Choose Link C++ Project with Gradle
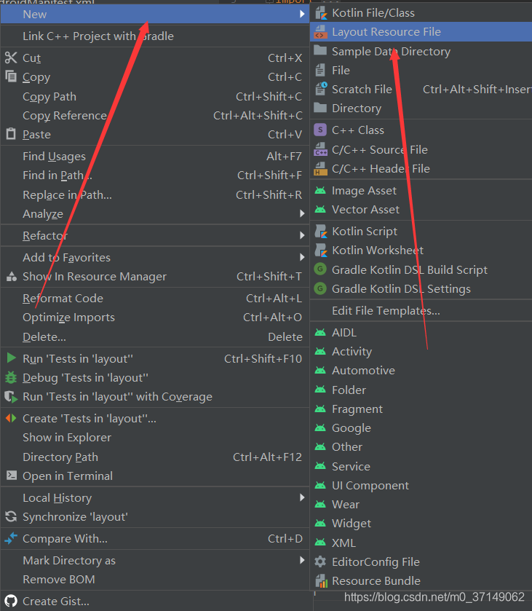Image resolution: width=532 pixels, height=611 pixels. click(155, 36)
